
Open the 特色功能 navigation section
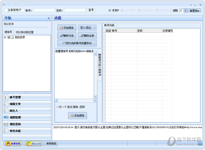tap(27, 131)
